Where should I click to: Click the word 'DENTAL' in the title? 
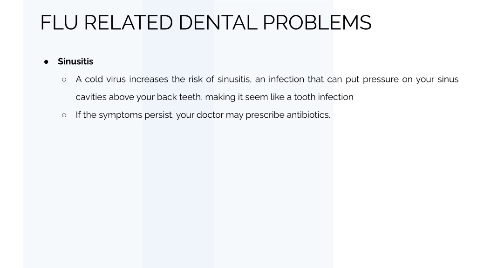(x=218, y=23)
